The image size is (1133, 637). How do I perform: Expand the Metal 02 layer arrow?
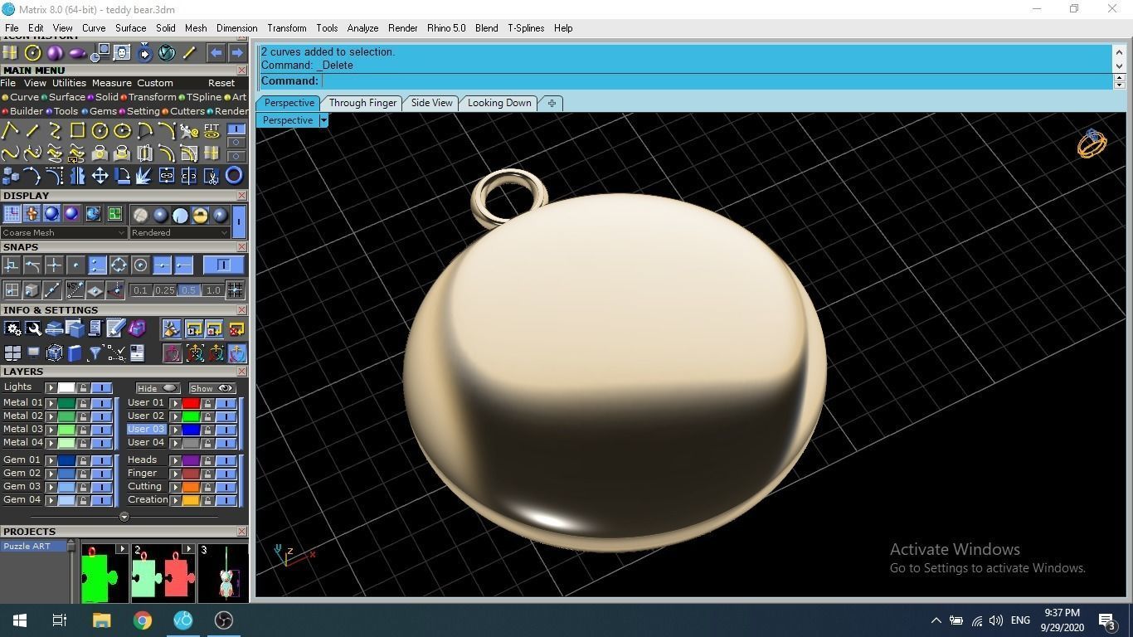pyautogui.click(x=51, y=416)
